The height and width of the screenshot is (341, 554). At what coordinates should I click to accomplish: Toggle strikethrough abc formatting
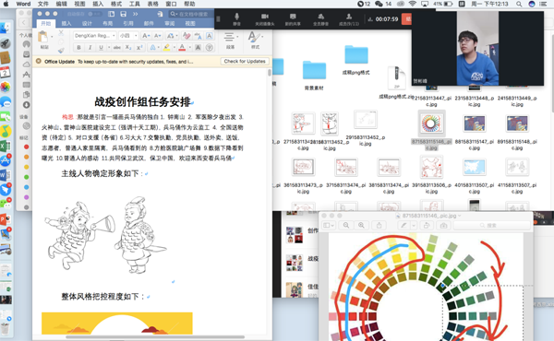tap(117, 47)
